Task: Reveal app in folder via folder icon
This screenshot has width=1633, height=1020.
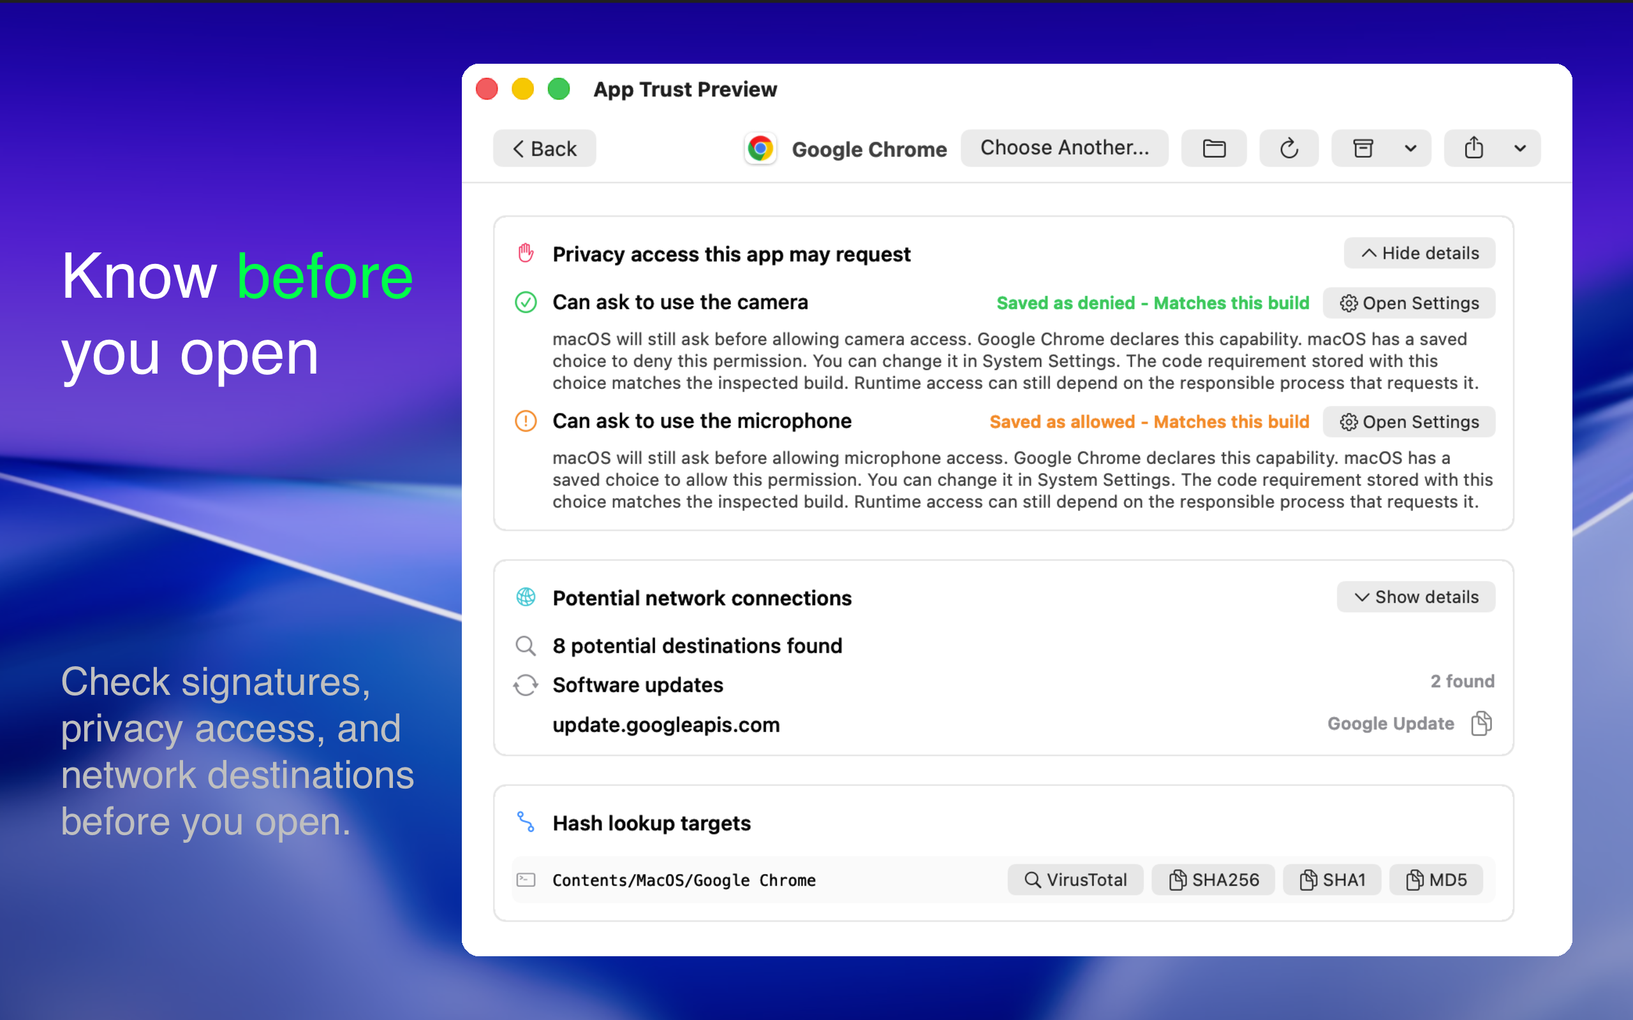Action: click(x=1214, y=149)
